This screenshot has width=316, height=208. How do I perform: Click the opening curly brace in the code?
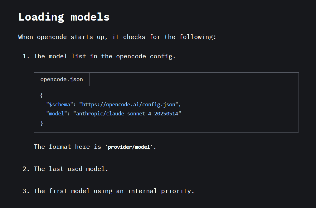click(x=41, y=95)
